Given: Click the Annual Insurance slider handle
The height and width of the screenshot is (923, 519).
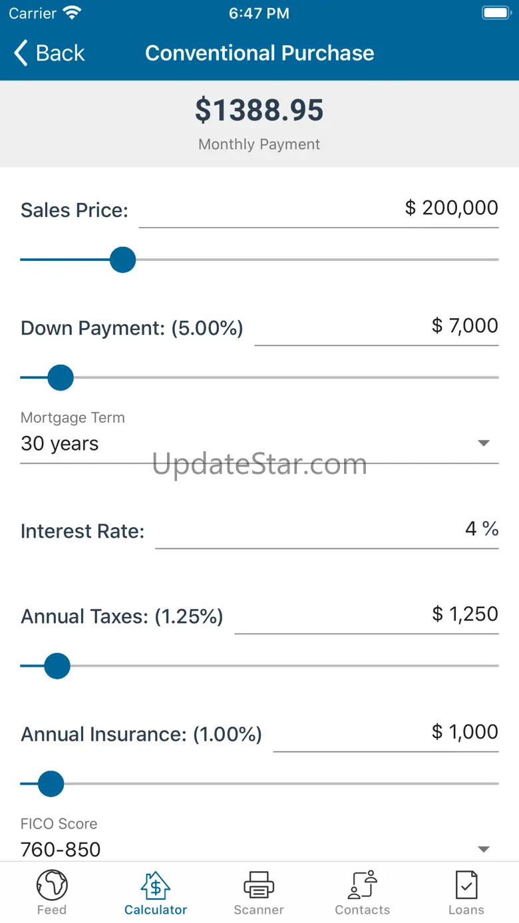Looking at the screenshot, I should [51, 783].
